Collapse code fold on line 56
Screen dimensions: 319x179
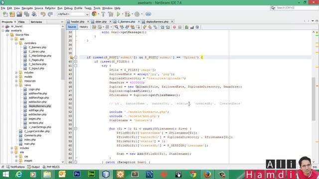coord(76,129)
